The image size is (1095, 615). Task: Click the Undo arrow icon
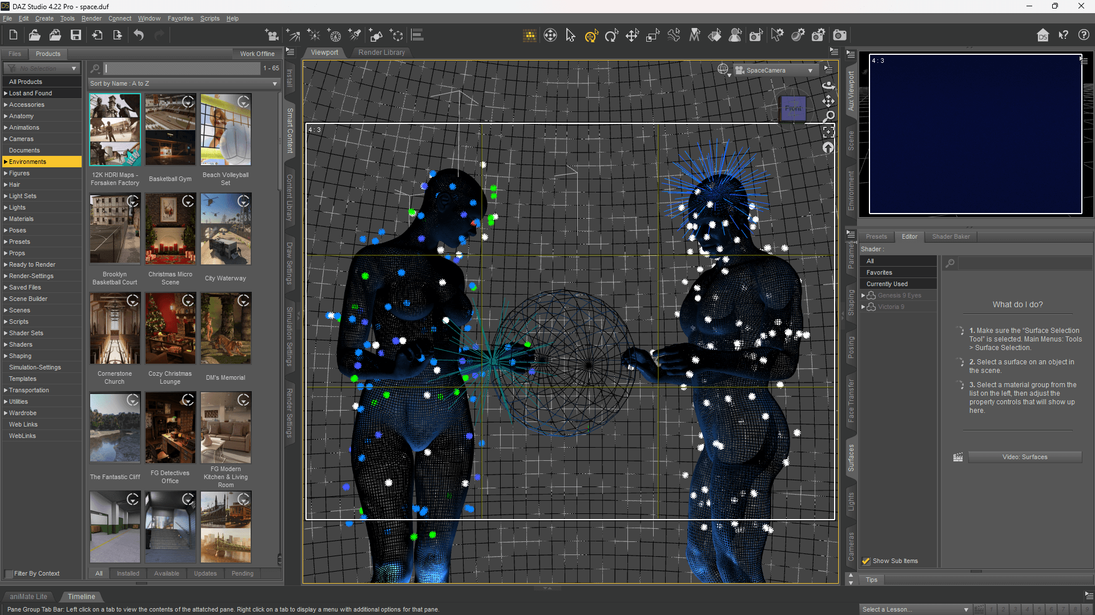[139, 35]
